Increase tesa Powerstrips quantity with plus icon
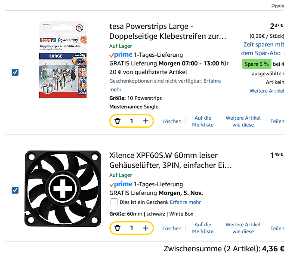 (x=146, y=121)
